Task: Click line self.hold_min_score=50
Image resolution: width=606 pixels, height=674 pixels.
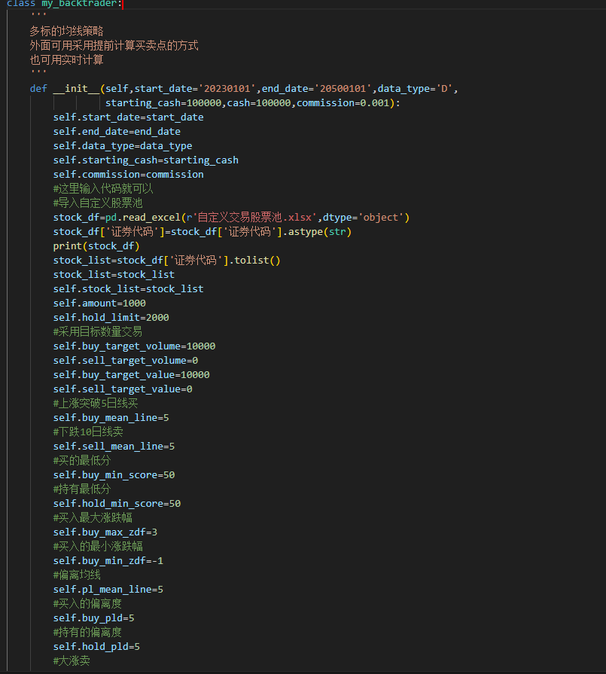Action: pos(117,503)
